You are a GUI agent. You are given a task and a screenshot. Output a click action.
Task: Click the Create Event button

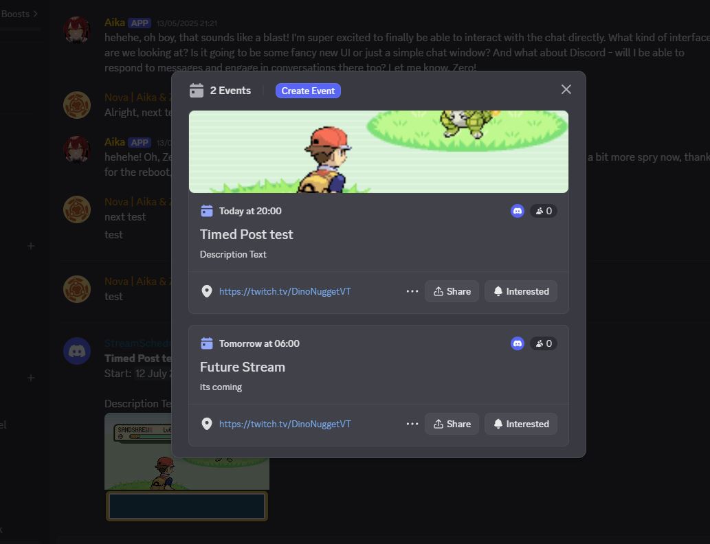point(308,90)
